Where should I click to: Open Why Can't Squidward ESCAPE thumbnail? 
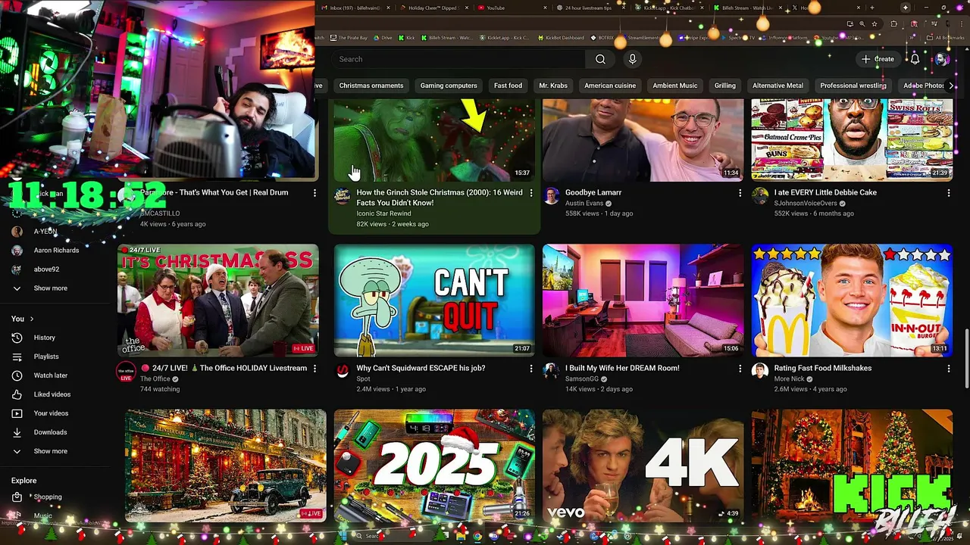point(434,300)
